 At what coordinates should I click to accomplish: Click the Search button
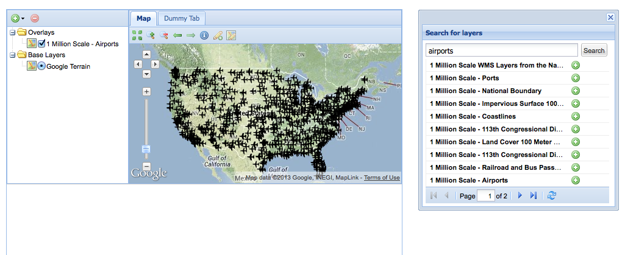tap(594, 51)
